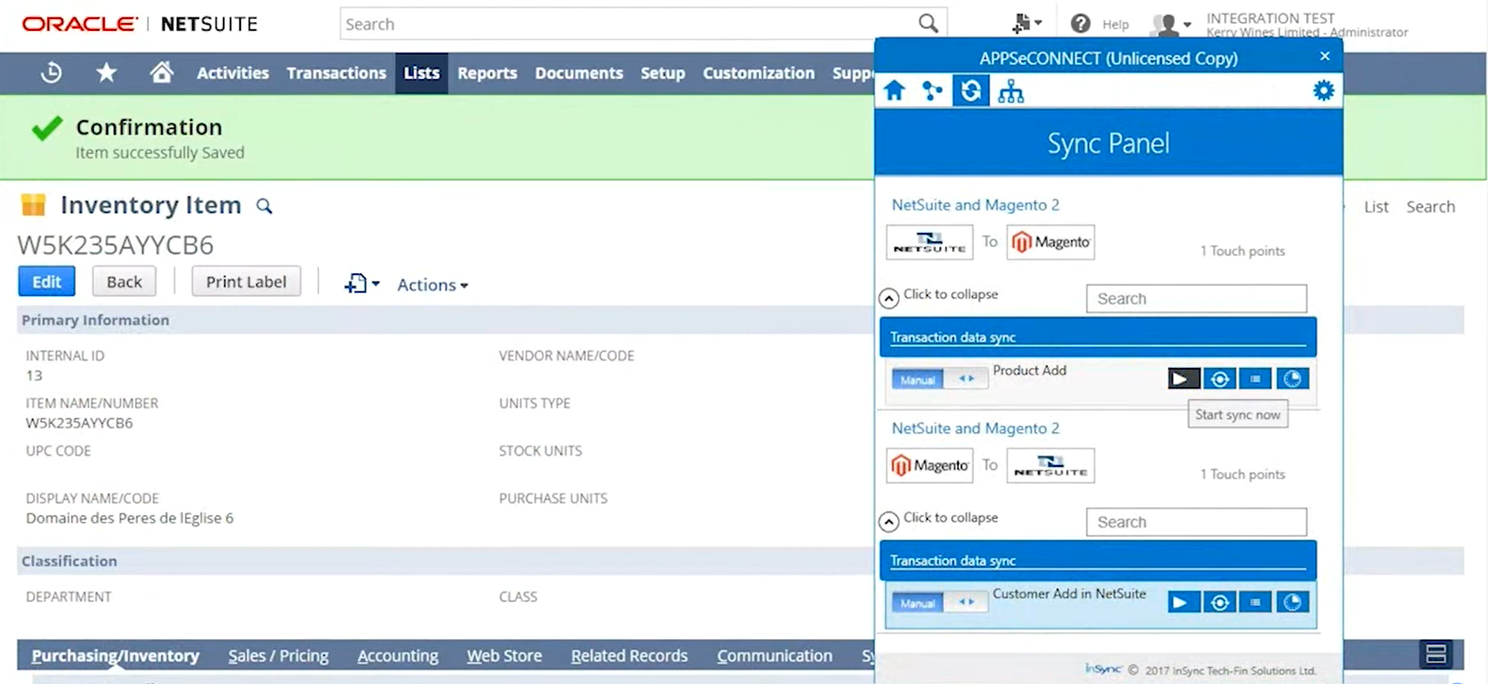Click the Magento logo in first connection

tap(1051, 242)
